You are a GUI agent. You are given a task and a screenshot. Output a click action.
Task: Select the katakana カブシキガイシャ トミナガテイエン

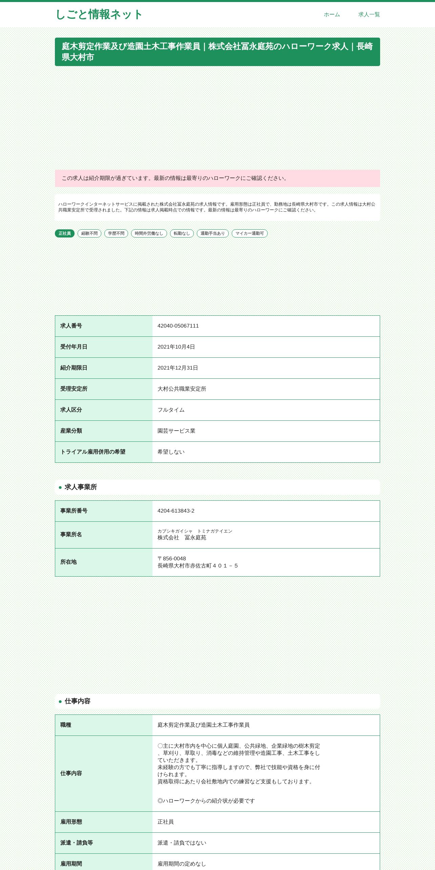point(195,531)
